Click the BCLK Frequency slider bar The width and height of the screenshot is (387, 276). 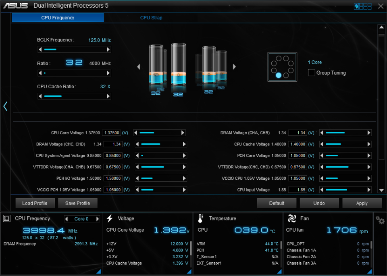click(74, 49)
